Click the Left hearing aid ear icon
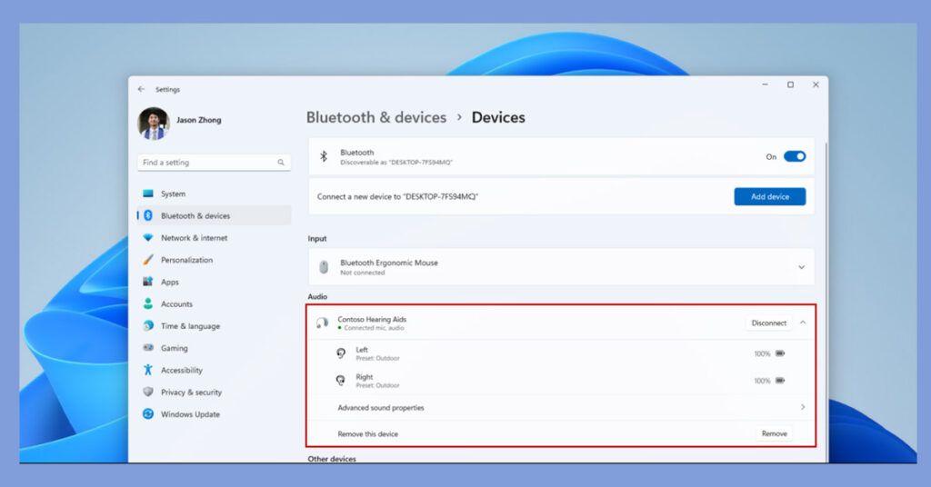Screen dimensions: 931x487 341,353
